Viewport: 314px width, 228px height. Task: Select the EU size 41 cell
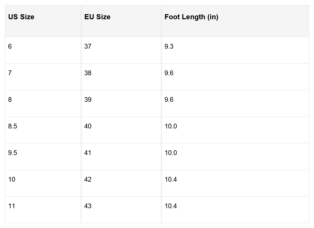pyautogui.click(x=88, y=153)
